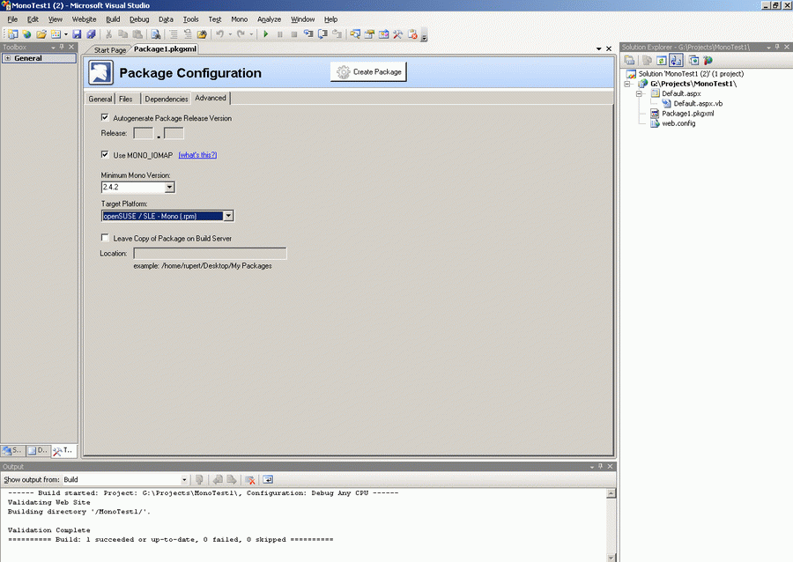Click the Location text field
The height and width of the screenshot is (562, 793).
[x=210, y=253]
